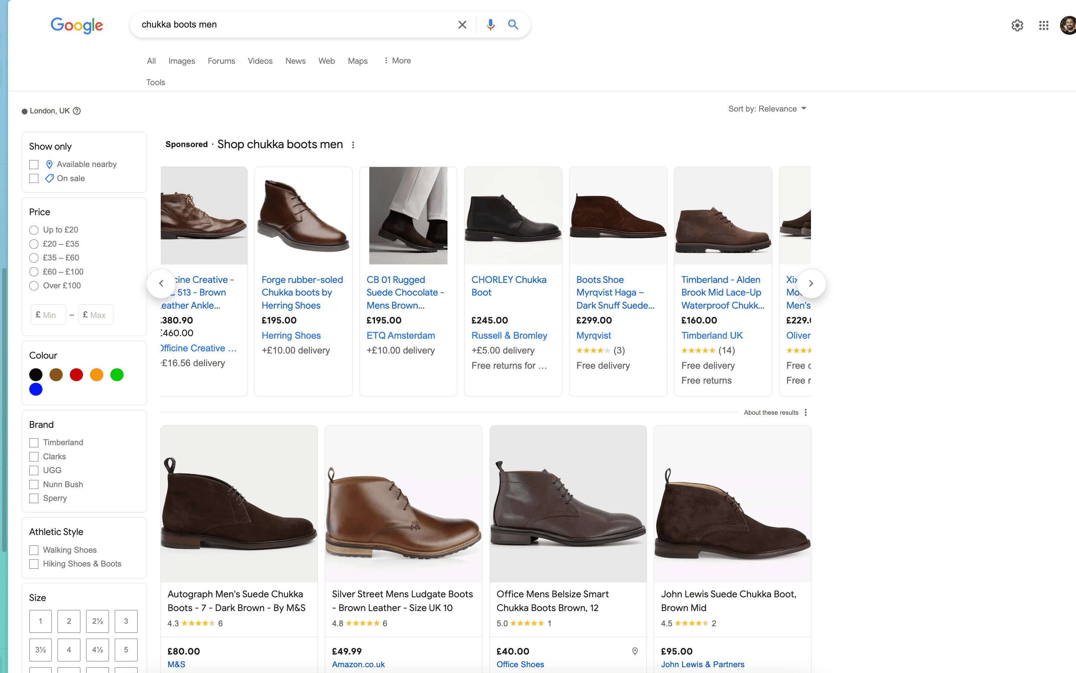The width and height of the screenshot is (1076, 673).
Task: Start voice search with the microphone icon
Action: [x=490, y=25]
